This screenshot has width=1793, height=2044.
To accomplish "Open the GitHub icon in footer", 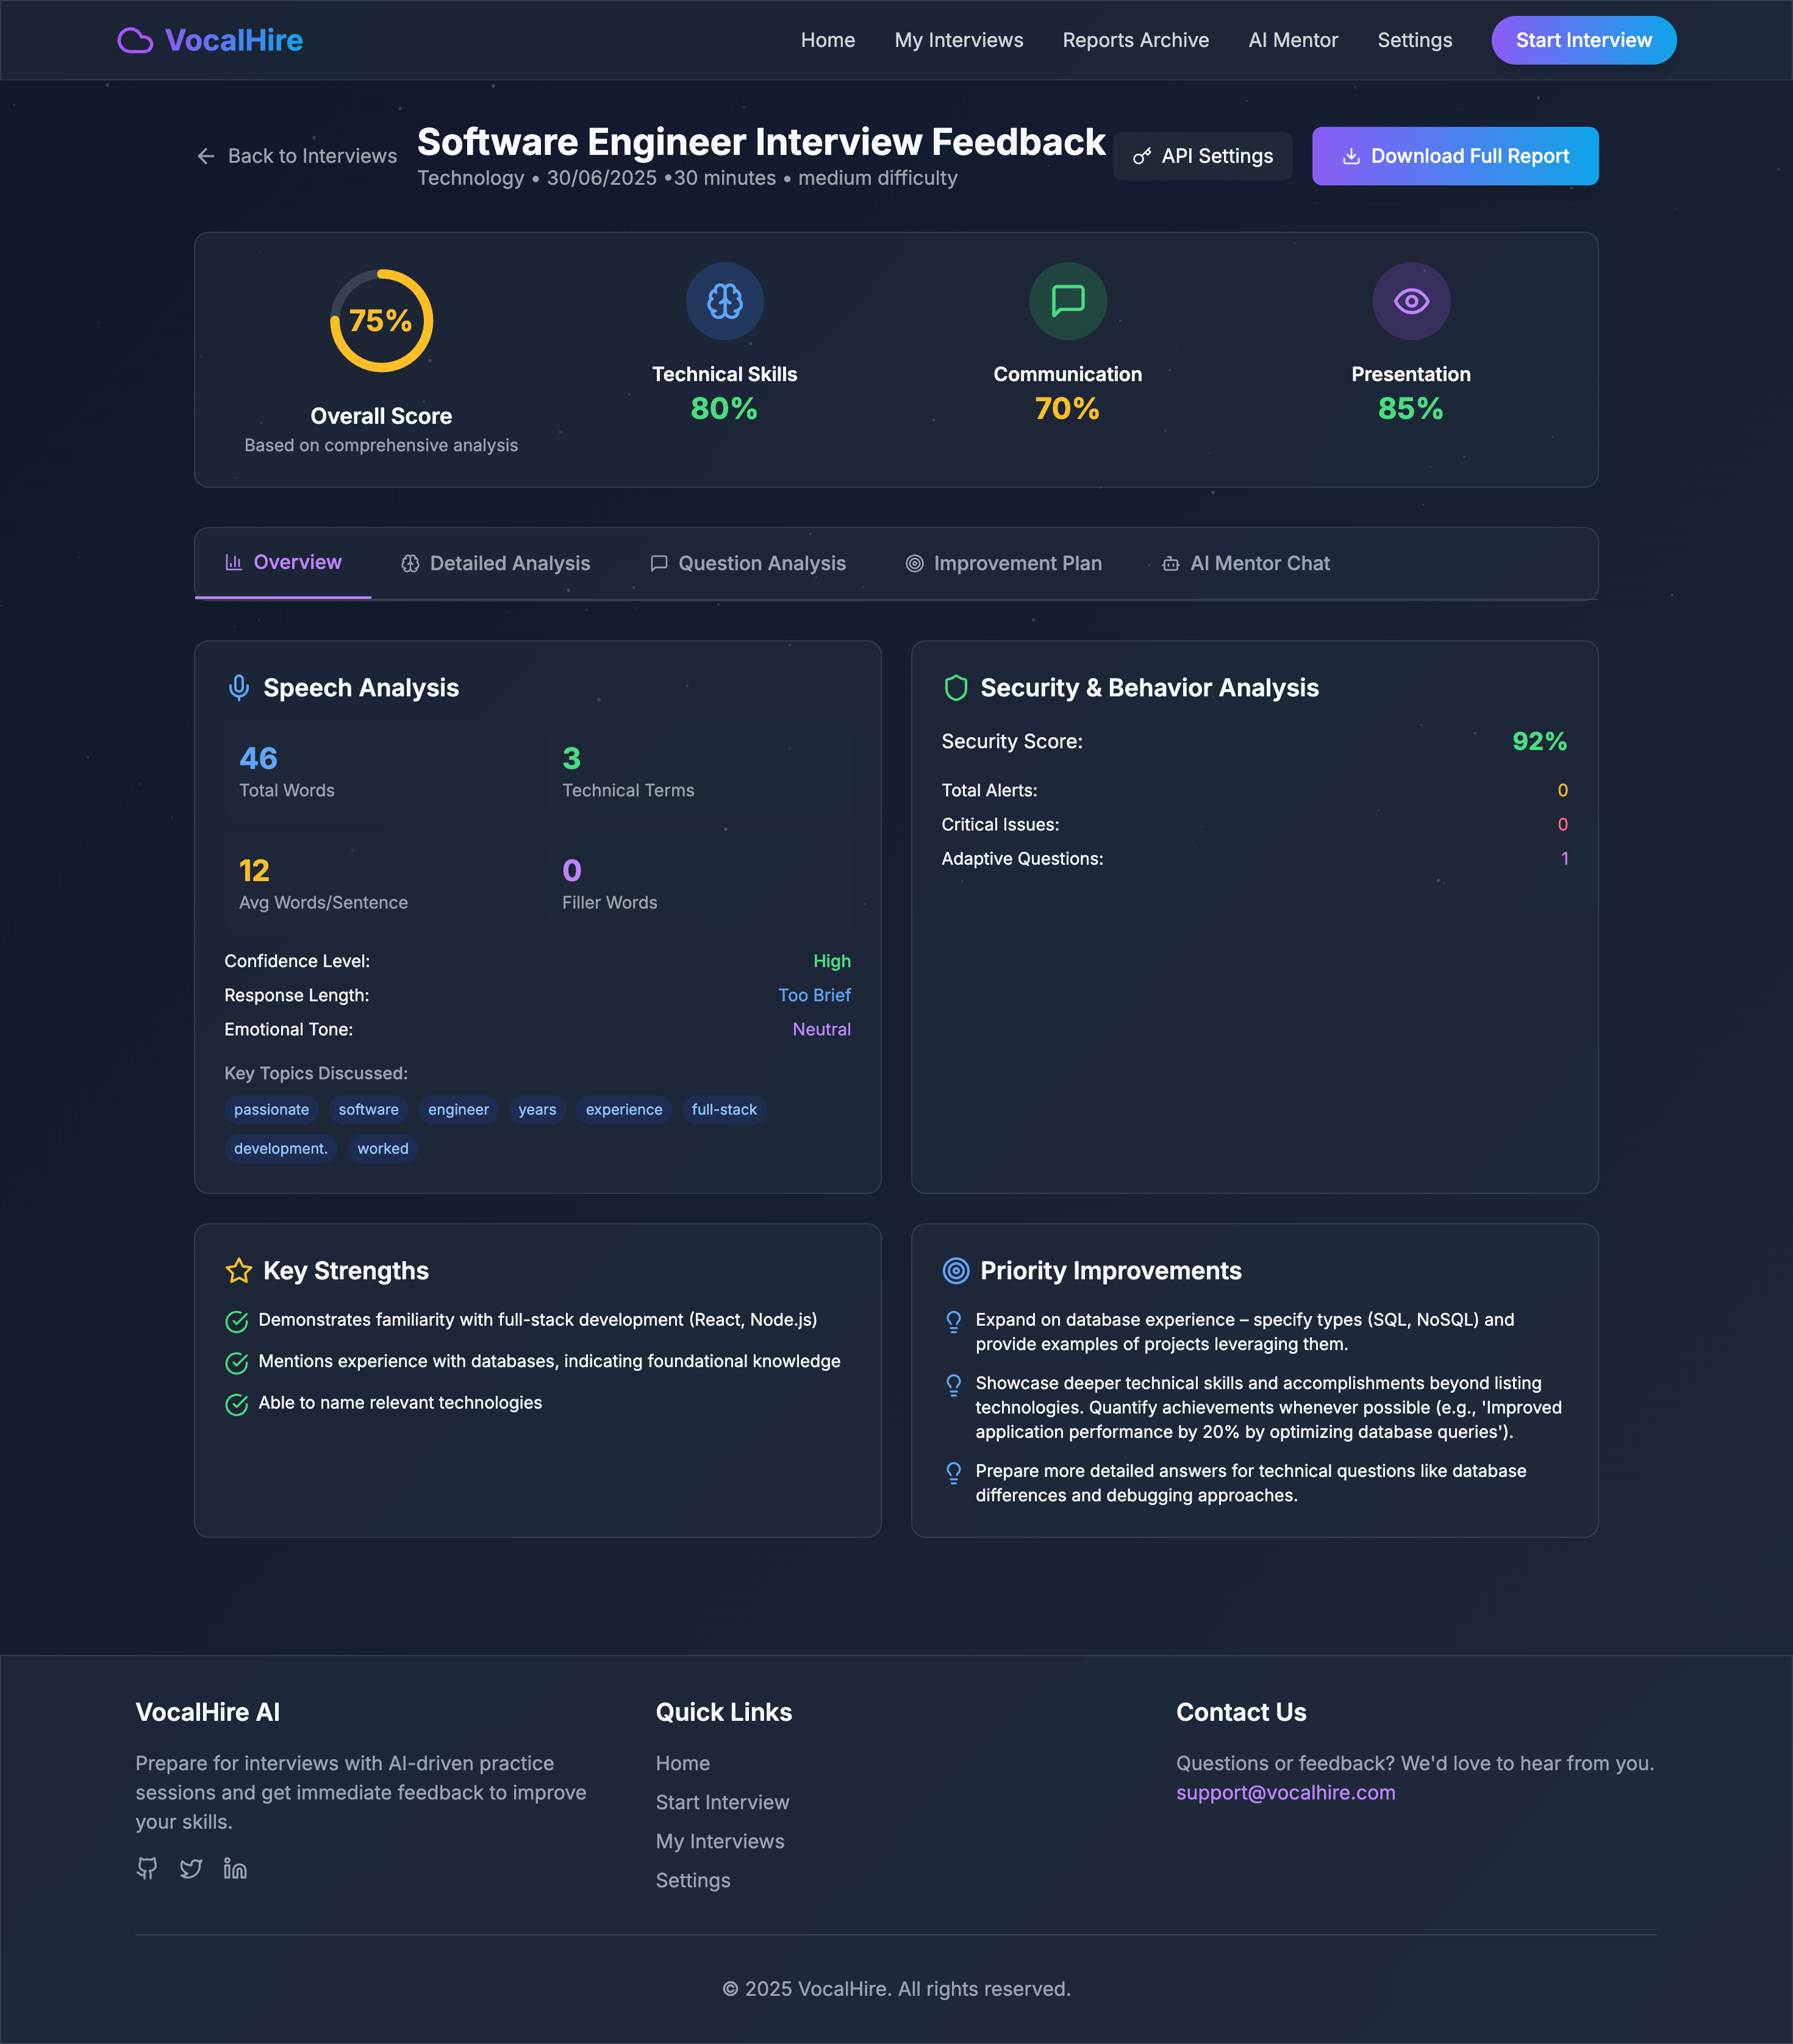I will pos(147,1868).
